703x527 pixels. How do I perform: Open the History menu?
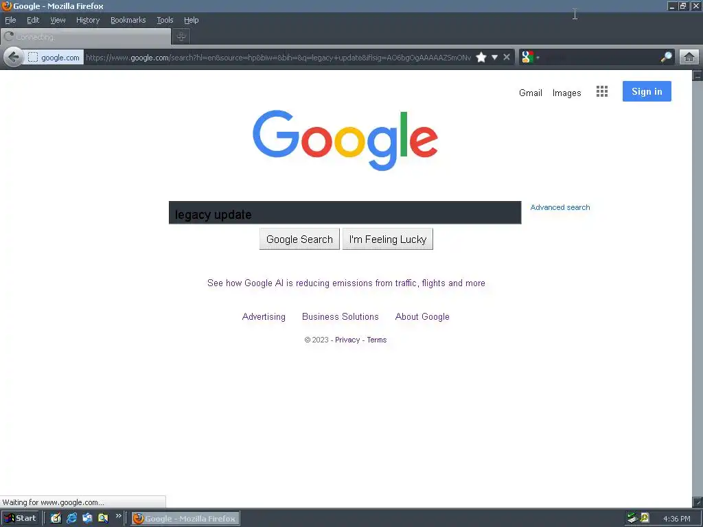(x=88, y=20)
